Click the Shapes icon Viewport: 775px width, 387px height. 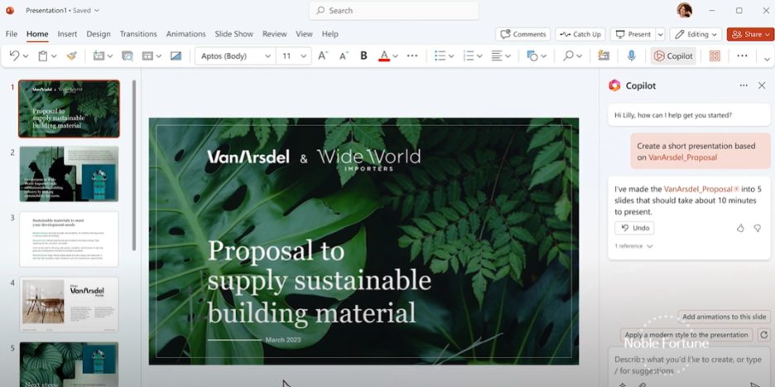tap(532, 56)
